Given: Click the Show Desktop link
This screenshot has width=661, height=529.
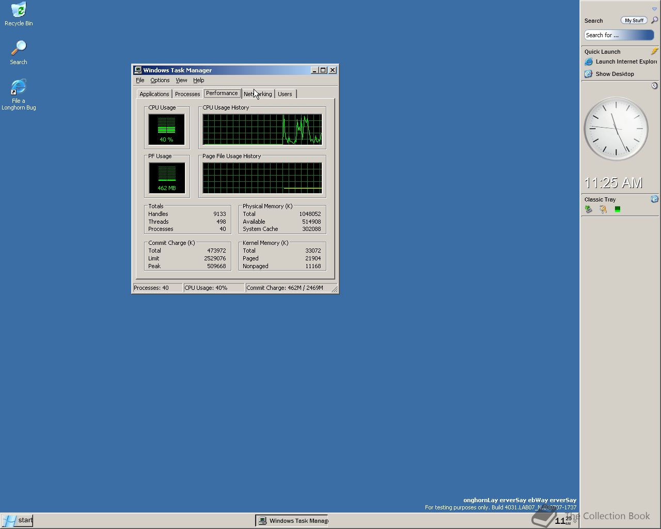Looking at the screenshot, I should 615,74.
